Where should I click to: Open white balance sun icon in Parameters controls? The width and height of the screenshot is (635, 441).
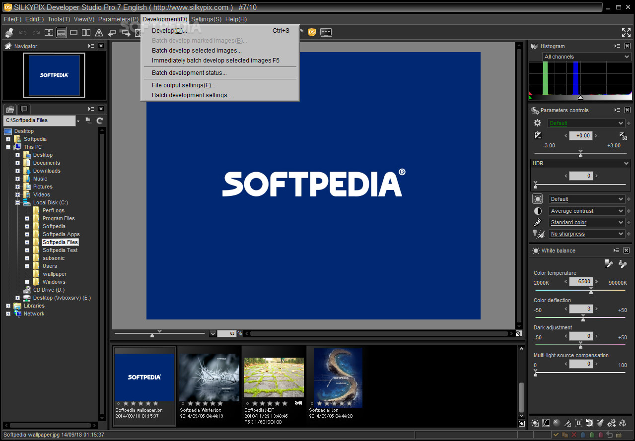(538, 199)
